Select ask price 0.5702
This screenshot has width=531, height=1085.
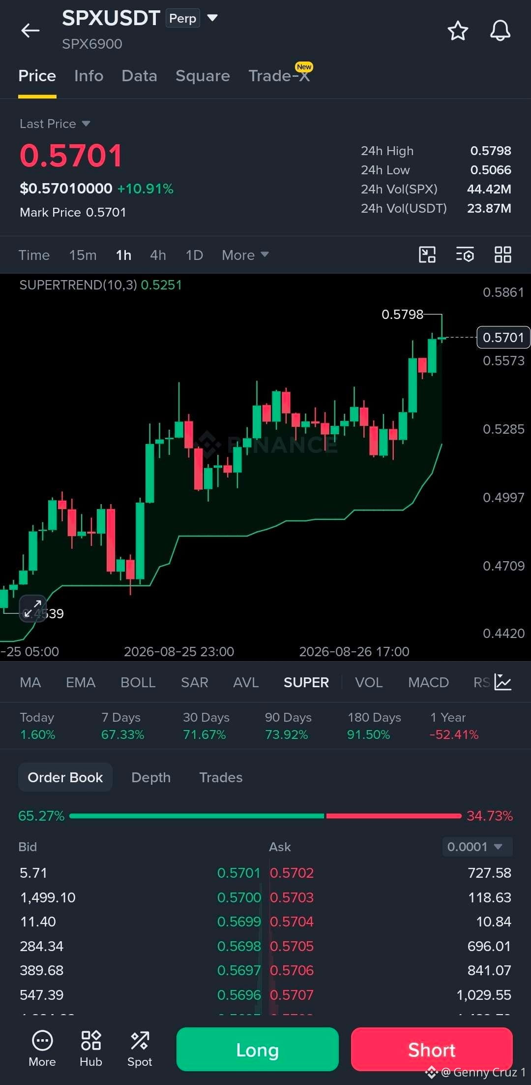point(292,873)
